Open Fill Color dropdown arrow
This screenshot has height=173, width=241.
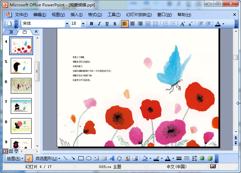click(150, 159)
